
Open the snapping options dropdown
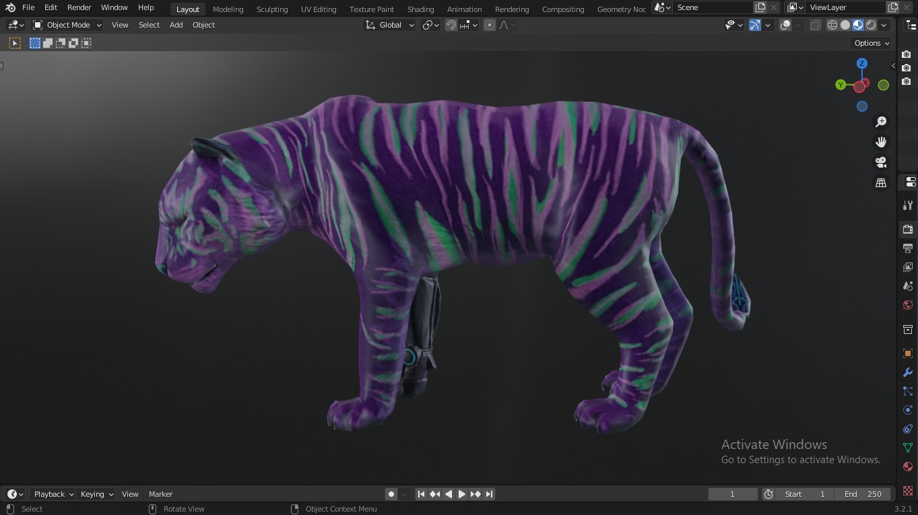pyautogui.click(x=469, y=25)
